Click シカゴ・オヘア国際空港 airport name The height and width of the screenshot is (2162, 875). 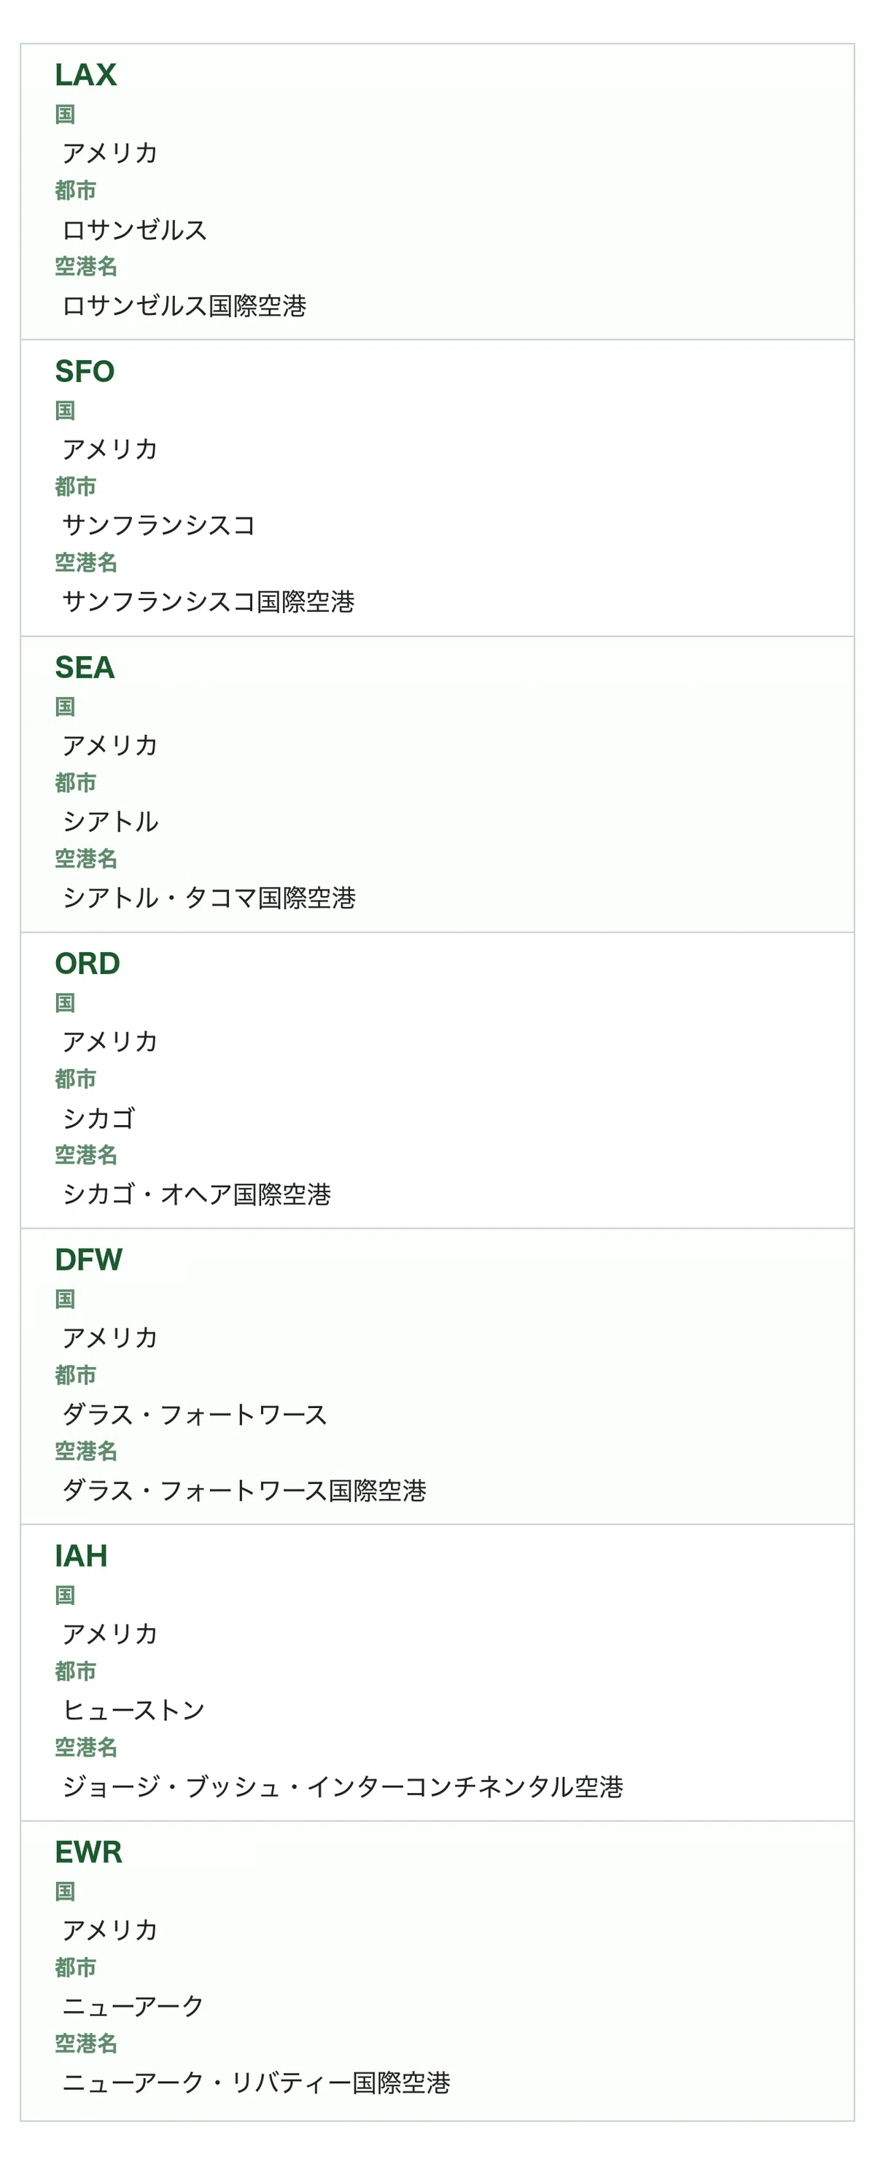[197, 1194]
